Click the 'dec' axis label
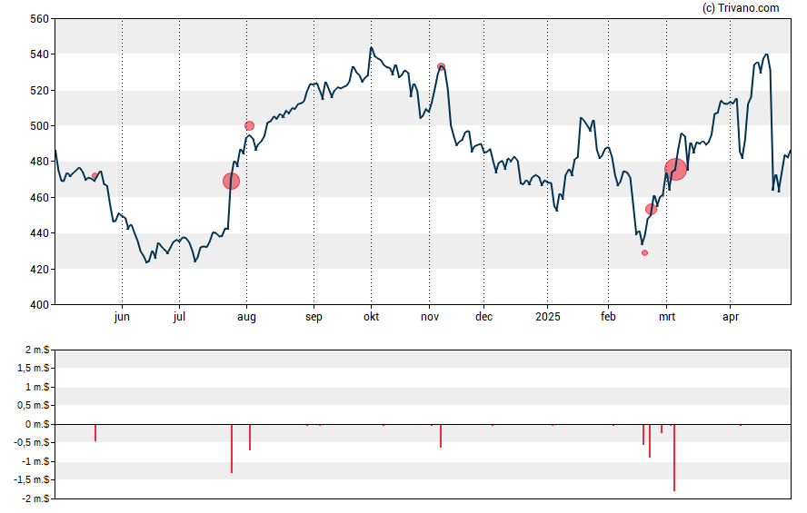 point(483,317)
